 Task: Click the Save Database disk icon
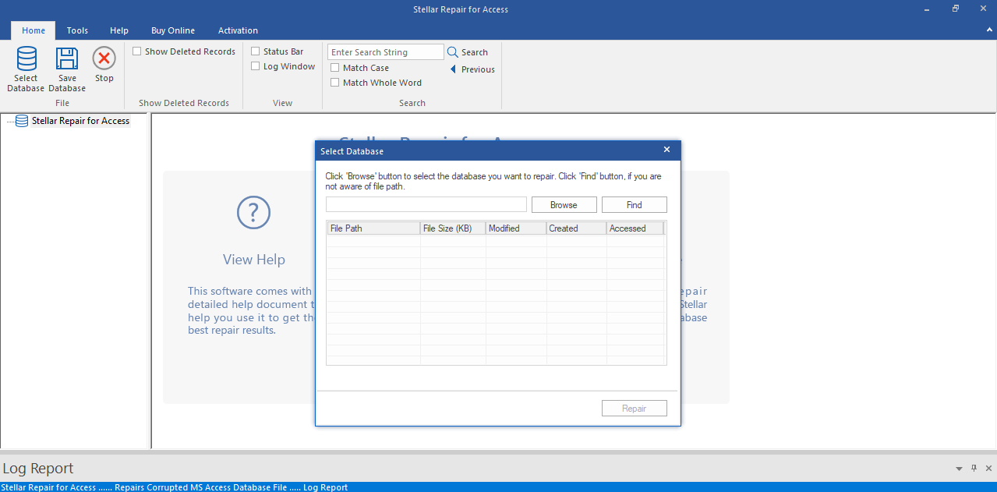tap(67, 59)
